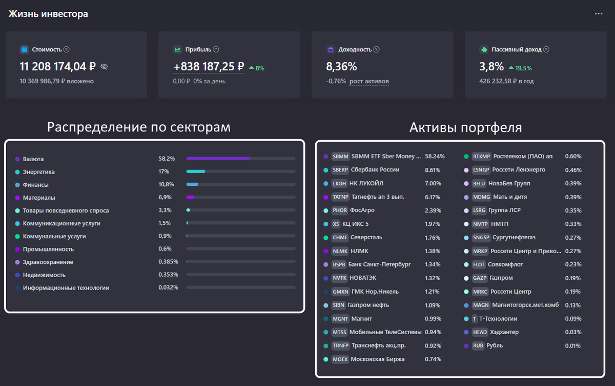Click the SBMM ticker badge
Screen dimensions: 615x386
coord(340,156)
